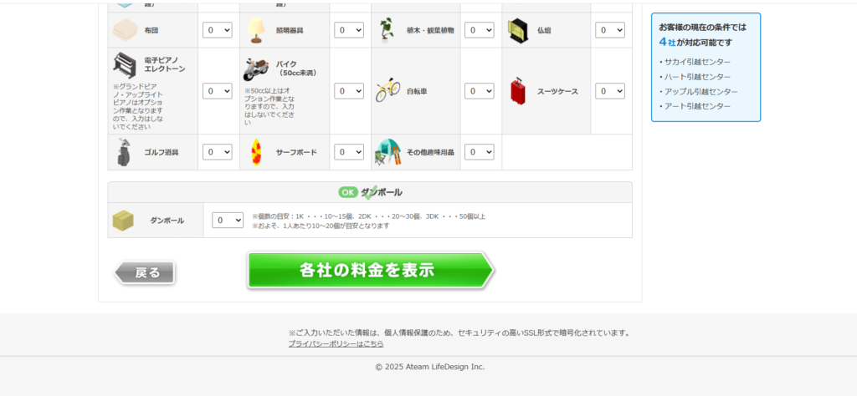
Task: Click the gray 戻る back button
Action: (x=145, y=272)
